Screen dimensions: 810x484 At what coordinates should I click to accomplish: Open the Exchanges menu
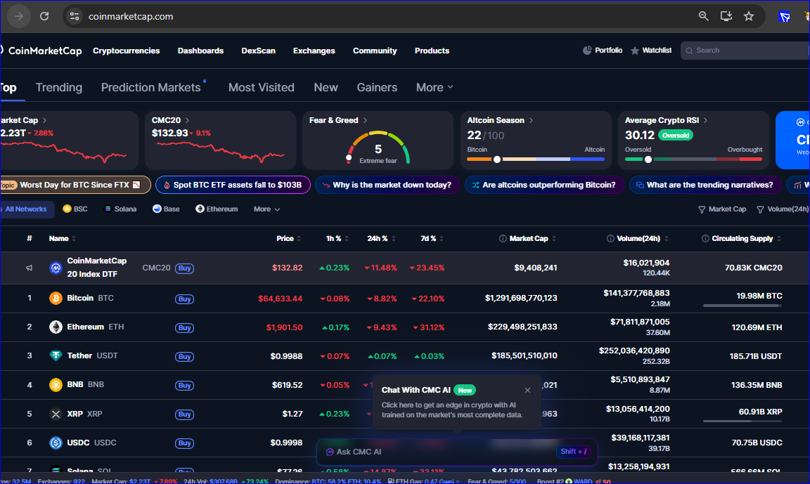pyautogui.click(x=314, y=51)
